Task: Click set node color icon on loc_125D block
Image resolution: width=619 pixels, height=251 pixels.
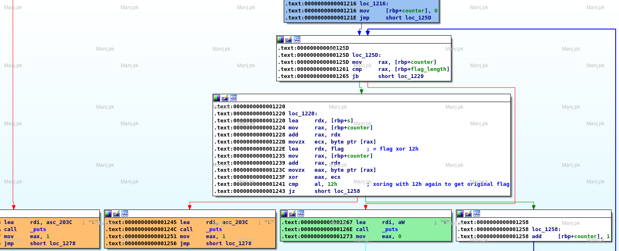Action: tap(280, 39)
